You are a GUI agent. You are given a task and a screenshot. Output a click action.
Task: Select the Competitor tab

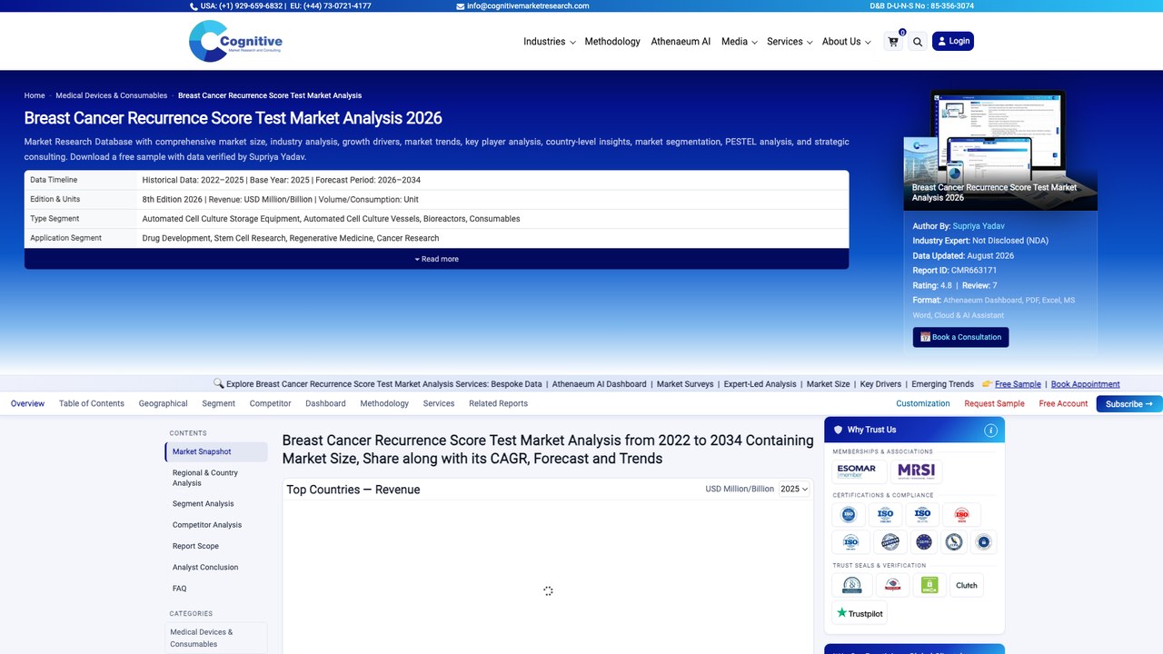(271, 403)
